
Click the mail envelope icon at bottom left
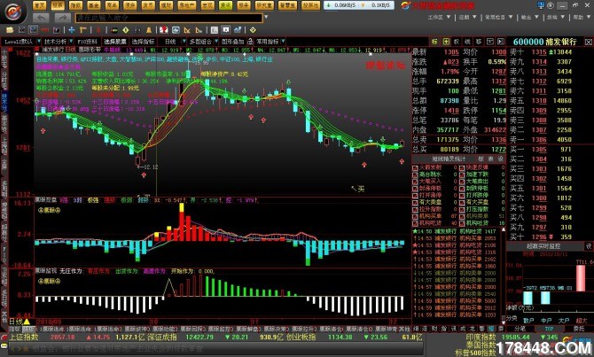click(4, 346)
